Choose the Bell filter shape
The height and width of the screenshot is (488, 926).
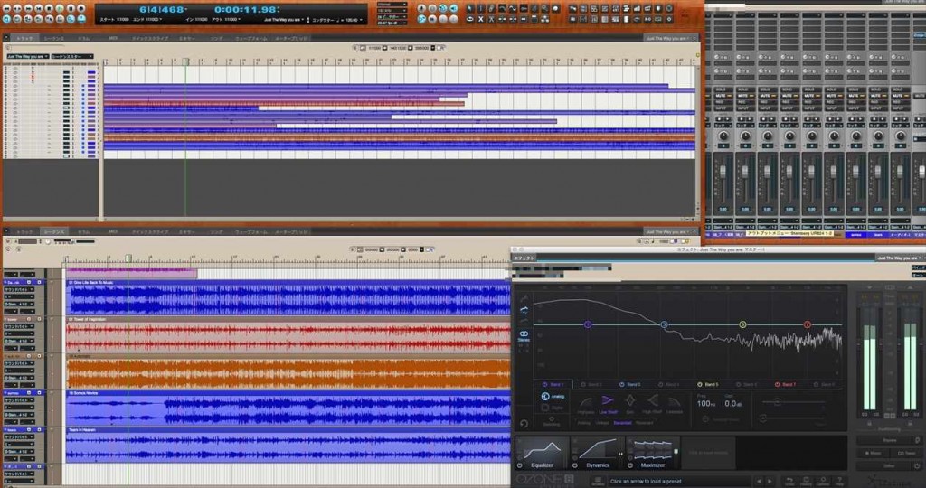630,404
